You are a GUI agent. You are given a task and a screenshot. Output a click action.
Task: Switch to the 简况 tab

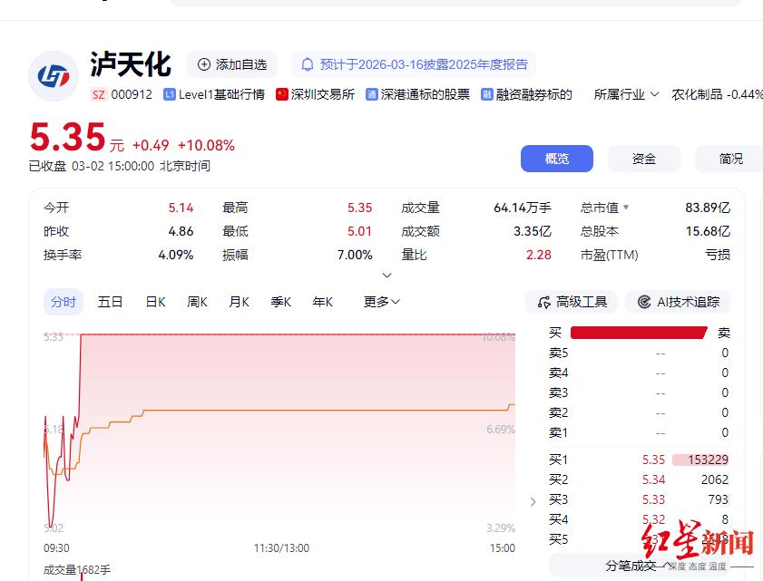pos(731,159)
